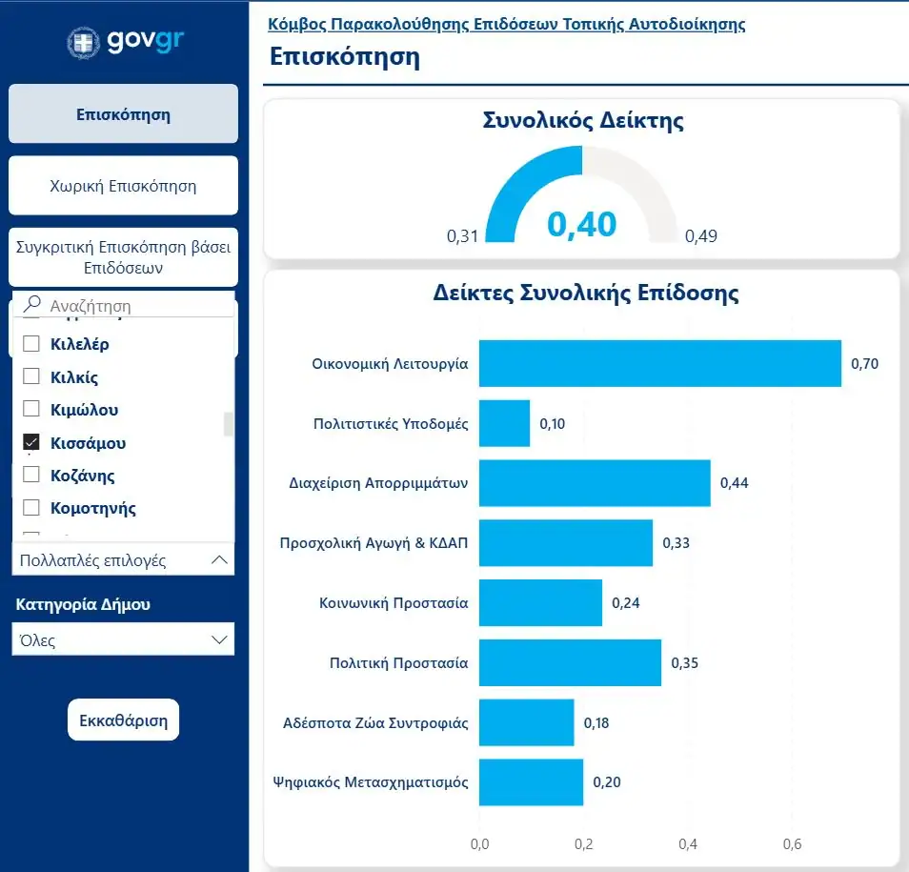Viewport: 909px width, 872px height.
Task: Click the Διαχείριση Απορριμμάτων bar
Action: point(594,483)
